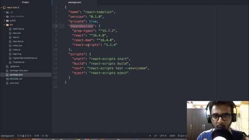This screenshot has width=249, height=140.
Task: Click the "1.1.4" react-scripts version
Action: (110, 45)
